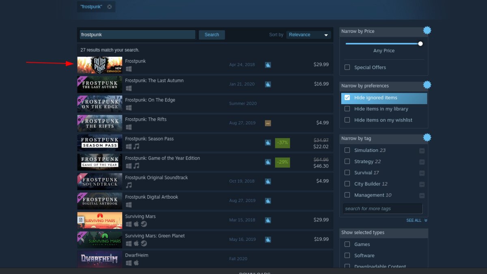This screenshot has height=274, width=487.
Task: Click the 27 results match your search text
Action: tap(110, 50)
